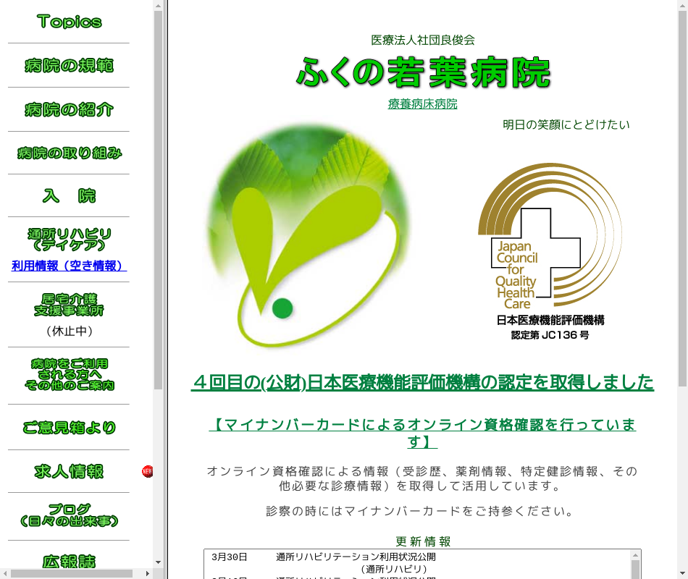688x579 pixels.
Task: Open the 入院 sidebar section
Action: point(69,196)
